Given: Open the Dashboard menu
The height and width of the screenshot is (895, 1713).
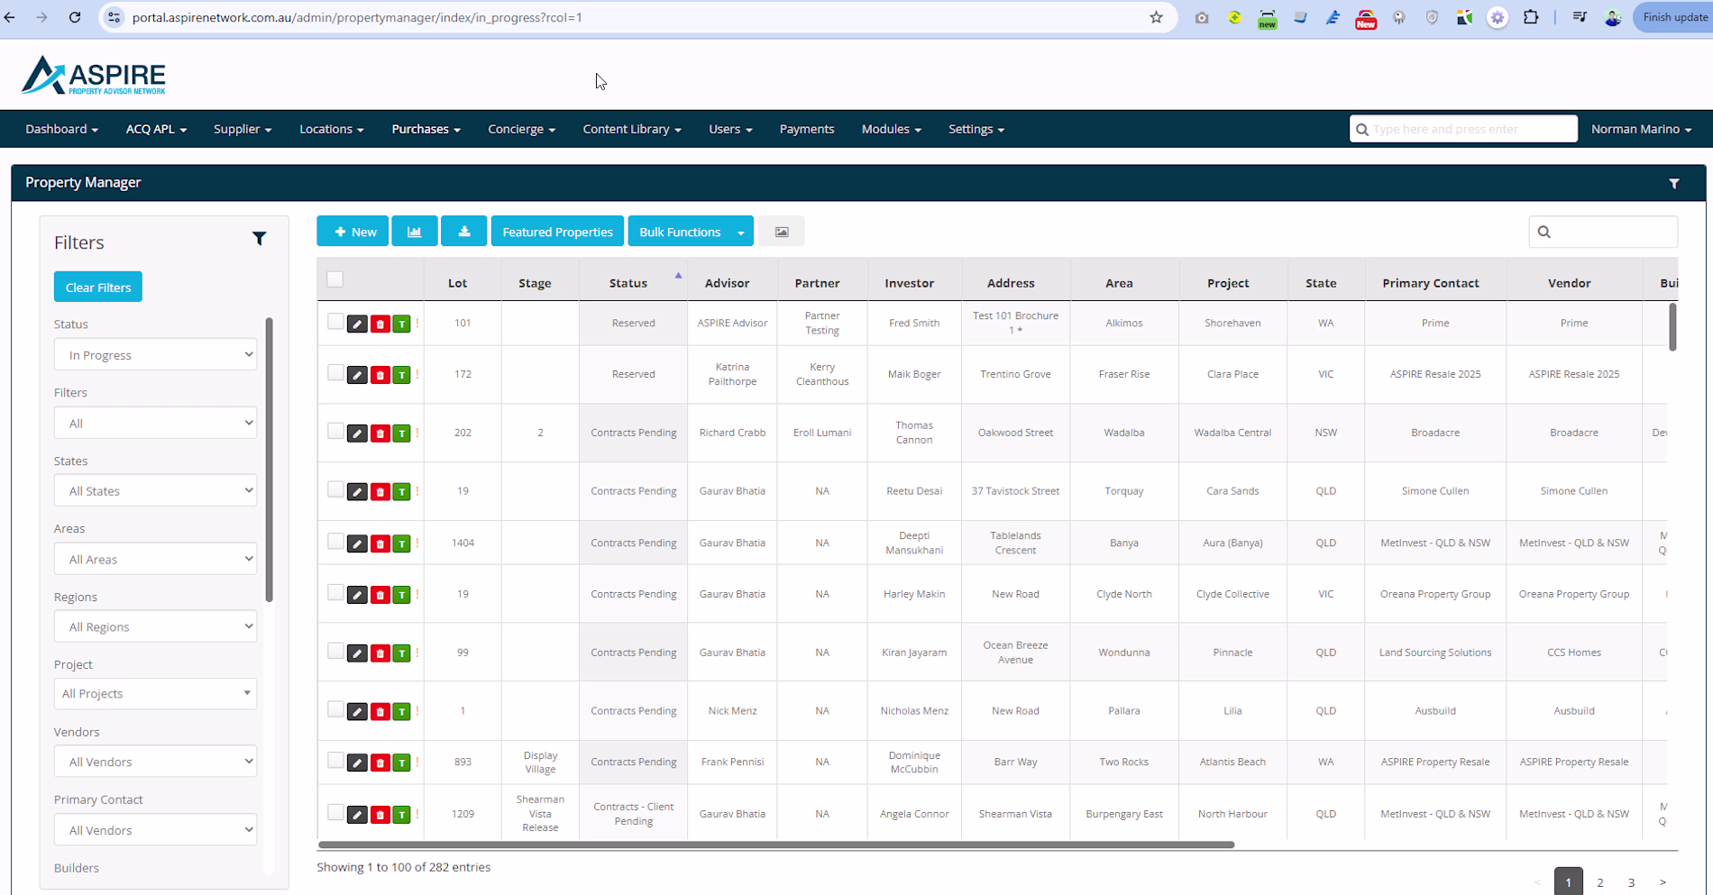Looking at the screenshot, I should pyautogui.click(x=61, y=129).
